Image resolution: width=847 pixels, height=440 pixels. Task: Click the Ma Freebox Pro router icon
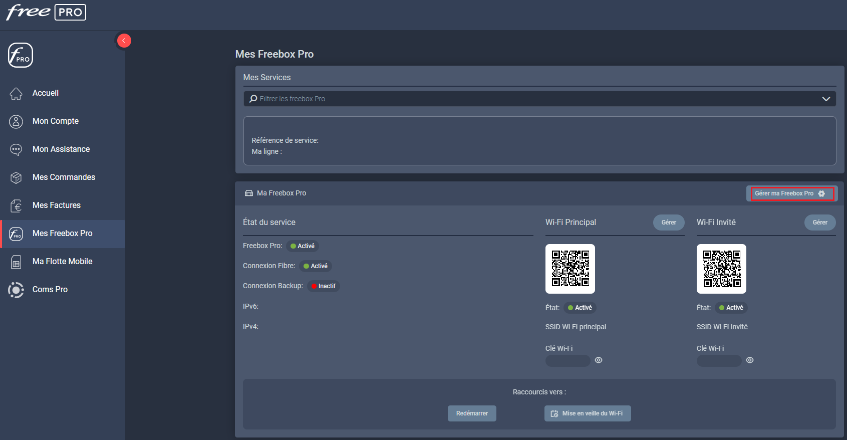[248, 193]
